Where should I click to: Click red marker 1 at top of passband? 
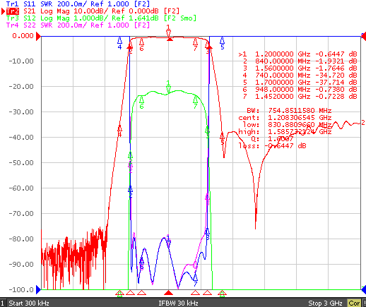pos(168,31)
